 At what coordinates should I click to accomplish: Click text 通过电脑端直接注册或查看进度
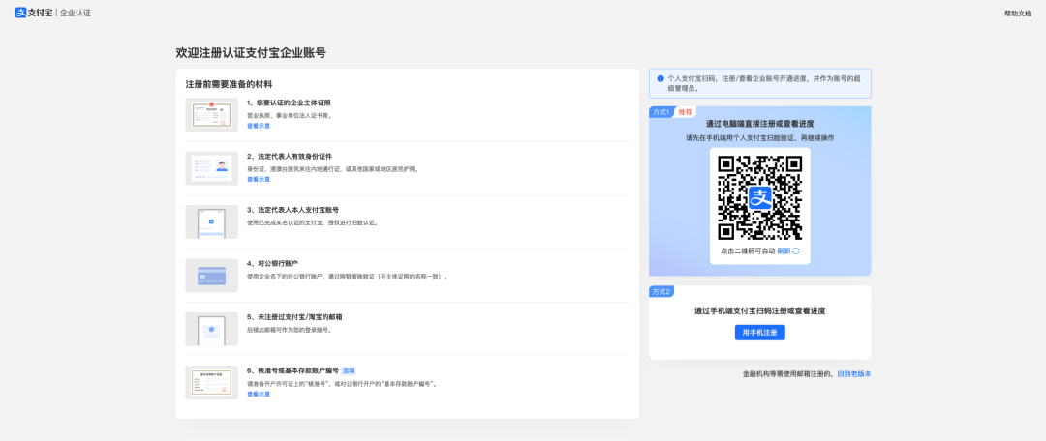tap(760, 123)
